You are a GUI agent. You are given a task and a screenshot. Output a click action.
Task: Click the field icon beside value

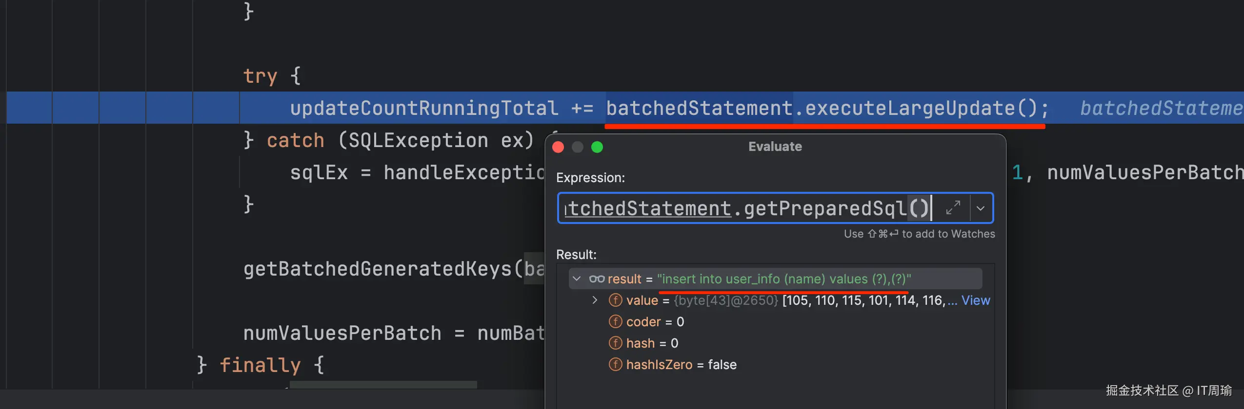tap(615, 300)
